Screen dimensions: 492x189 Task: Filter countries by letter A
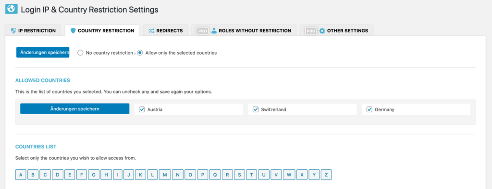pos(21,175)
